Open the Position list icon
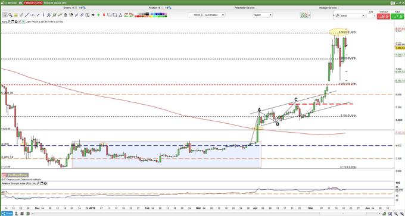405x216 pixels. 170,8
